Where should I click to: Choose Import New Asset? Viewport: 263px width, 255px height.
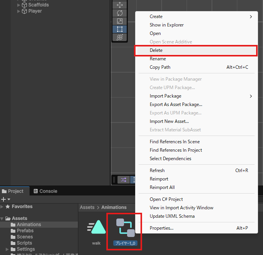point(197,121)
